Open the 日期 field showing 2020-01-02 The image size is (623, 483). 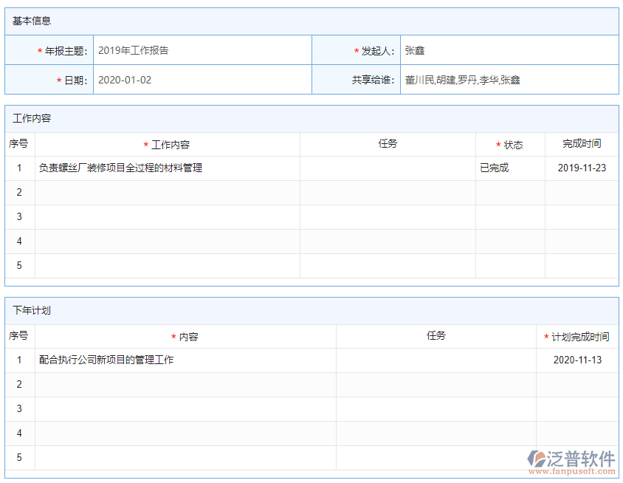202,80
